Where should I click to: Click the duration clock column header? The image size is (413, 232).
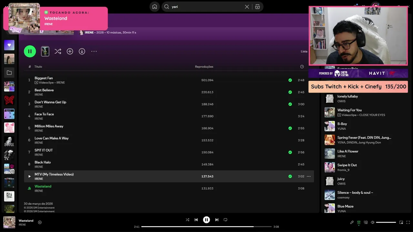click(302, 67)
